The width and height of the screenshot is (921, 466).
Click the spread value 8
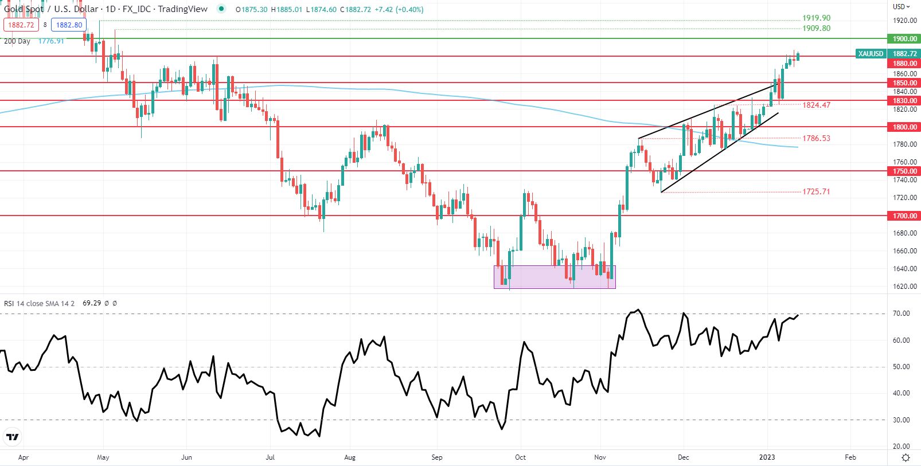(x=45, y=25)
